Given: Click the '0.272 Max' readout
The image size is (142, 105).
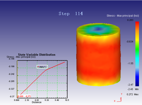Looking at the screenshot, I should point(132,94).
